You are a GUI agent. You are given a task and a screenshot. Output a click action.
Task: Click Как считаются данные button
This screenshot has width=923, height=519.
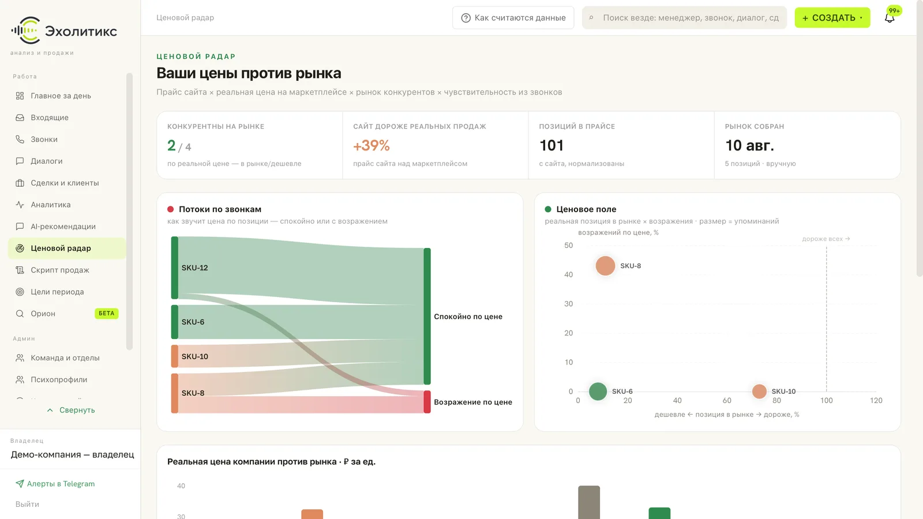click(x=513, y=18)
